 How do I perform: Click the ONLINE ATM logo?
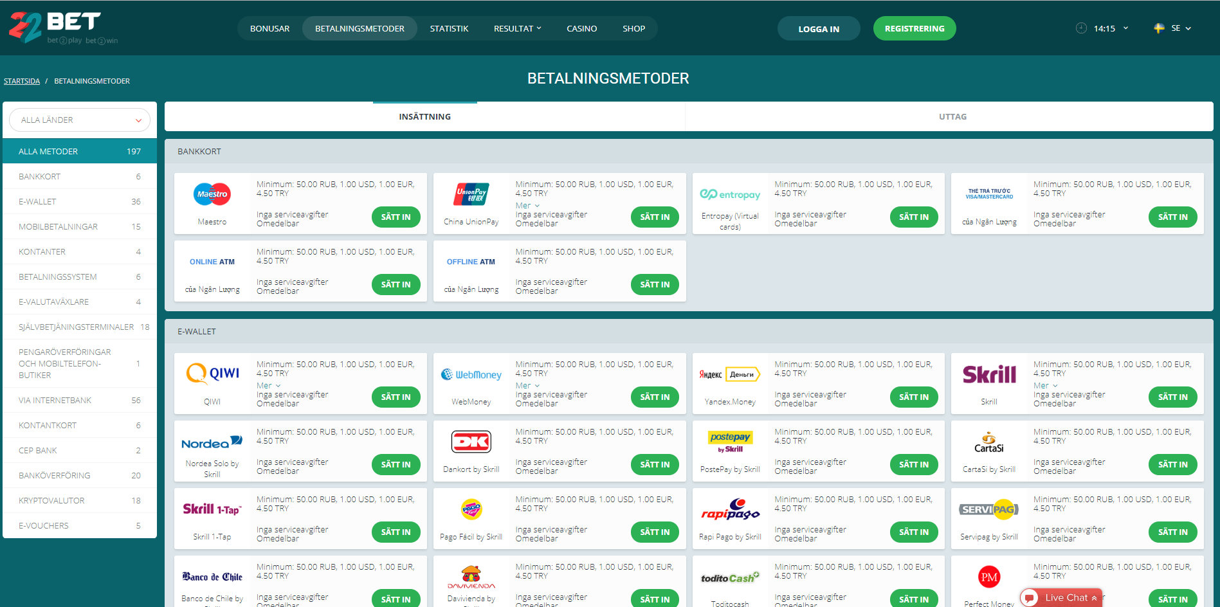tap(212, 262)
